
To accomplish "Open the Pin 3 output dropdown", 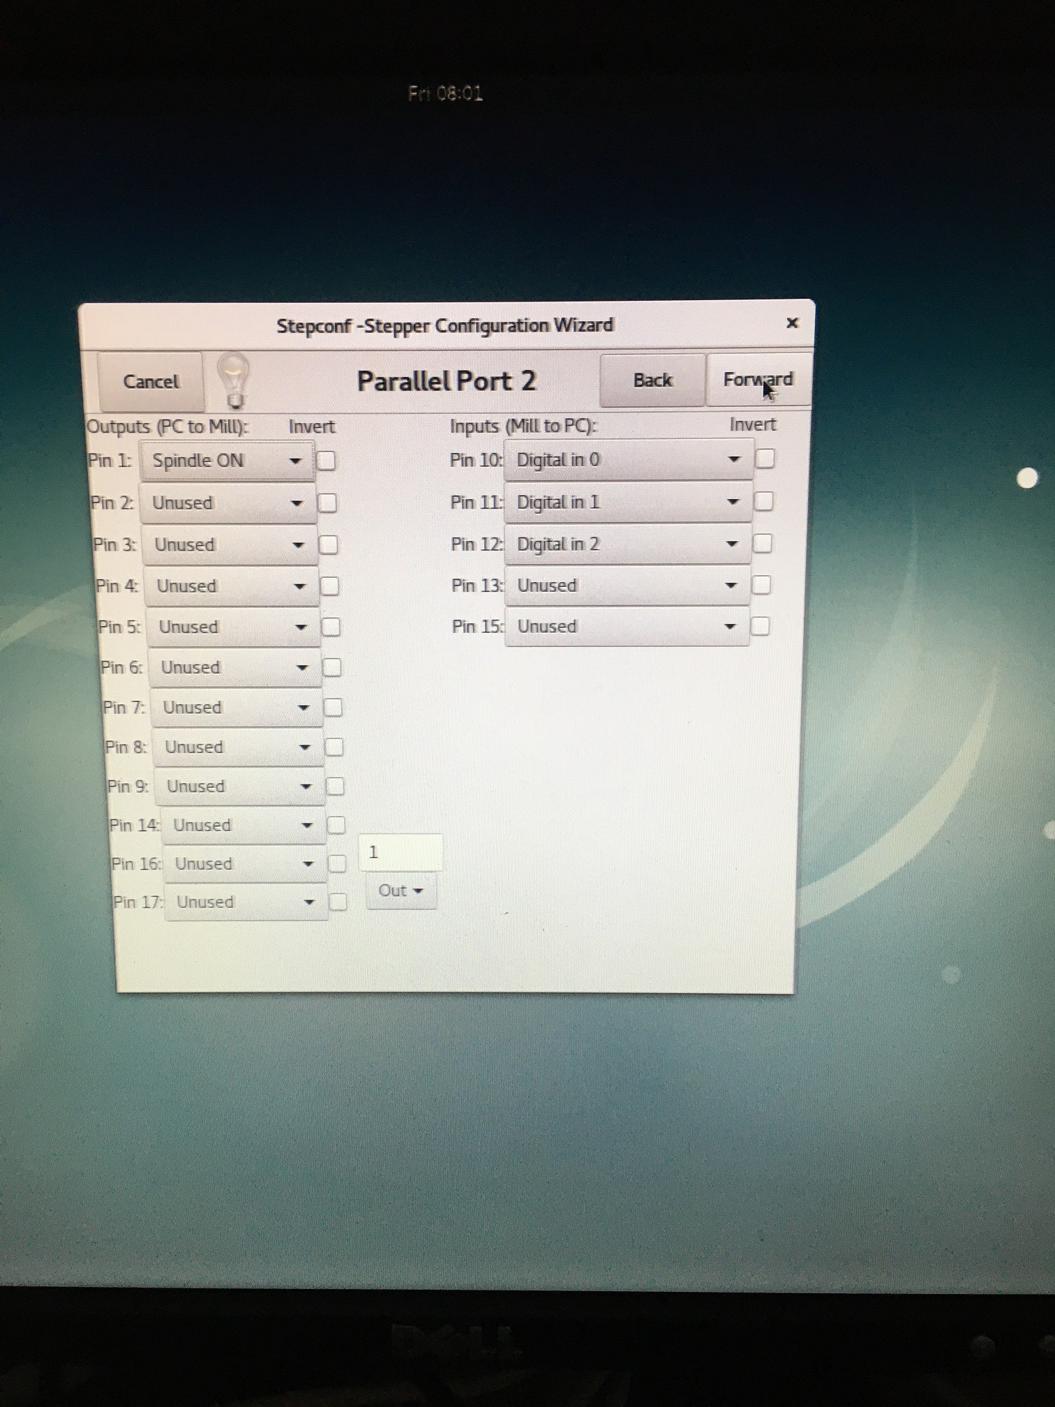I will 230,545.
